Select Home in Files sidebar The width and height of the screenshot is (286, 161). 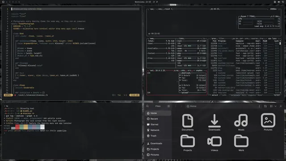pos(158,113)
